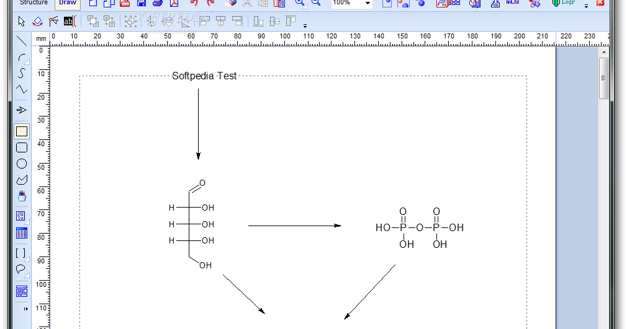This screenshot has height=329, width=627.
Task: Insert a table with grid icon
Action: point(22,233)
